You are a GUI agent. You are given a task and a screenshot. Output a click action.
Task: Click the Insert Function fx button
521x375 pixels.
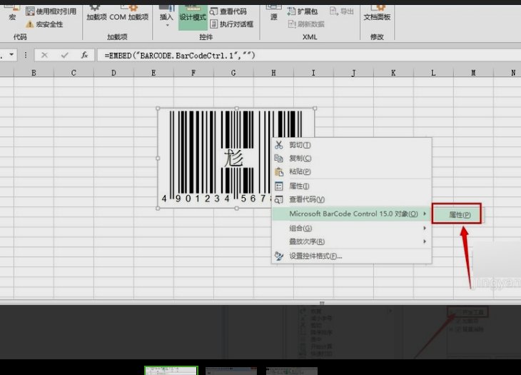pyautogui.click(x=84, y=55)
